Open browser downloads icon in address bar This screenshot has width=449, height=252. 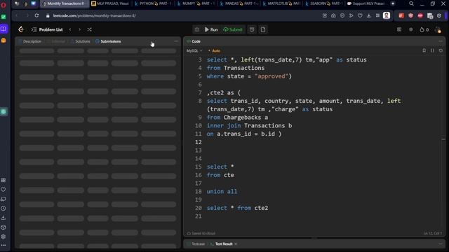[x=369, y=15]
